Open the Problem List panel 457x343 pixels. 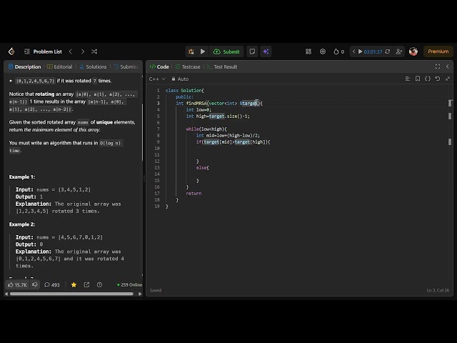pyautogui.click(x=43, y=51)
